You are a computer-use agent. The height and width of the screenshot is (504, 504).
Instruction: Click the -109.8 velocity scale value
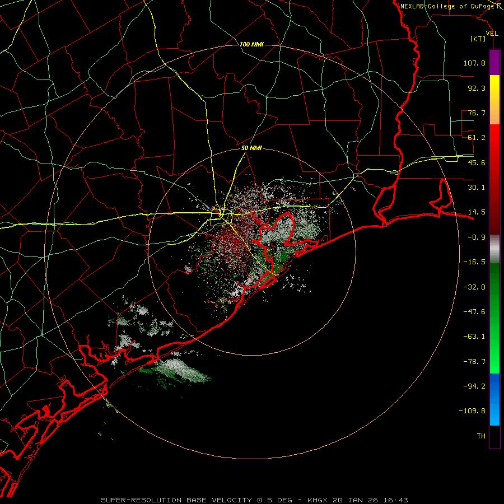click(473, 411)
